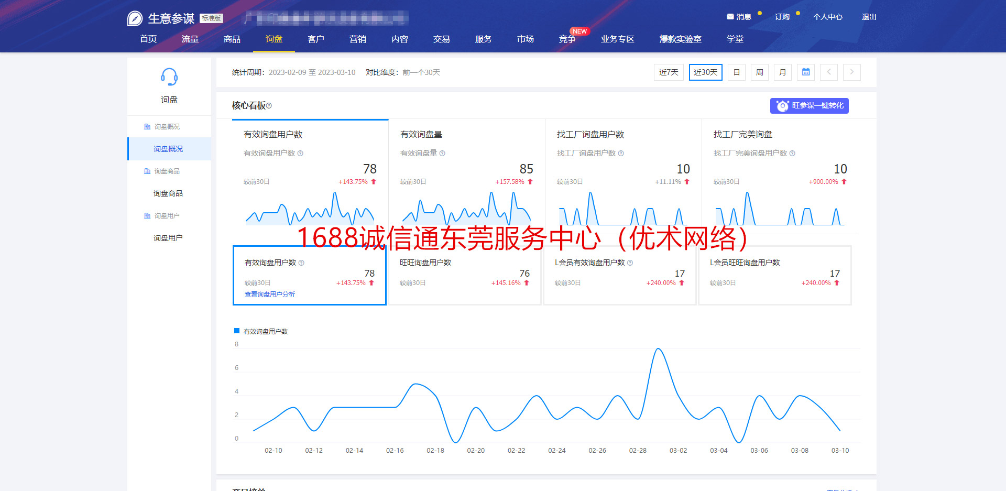Click the 消息 envelope icon
The image size is (1006, 491).
click(730, 17)
